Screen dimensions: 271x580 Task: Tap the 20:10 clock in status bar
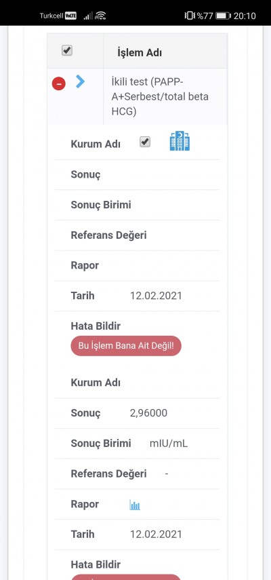245,16
